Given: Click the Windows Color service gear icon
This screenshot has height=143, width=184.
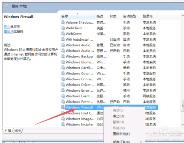Looking at the screenshot, I should (63, 73).
